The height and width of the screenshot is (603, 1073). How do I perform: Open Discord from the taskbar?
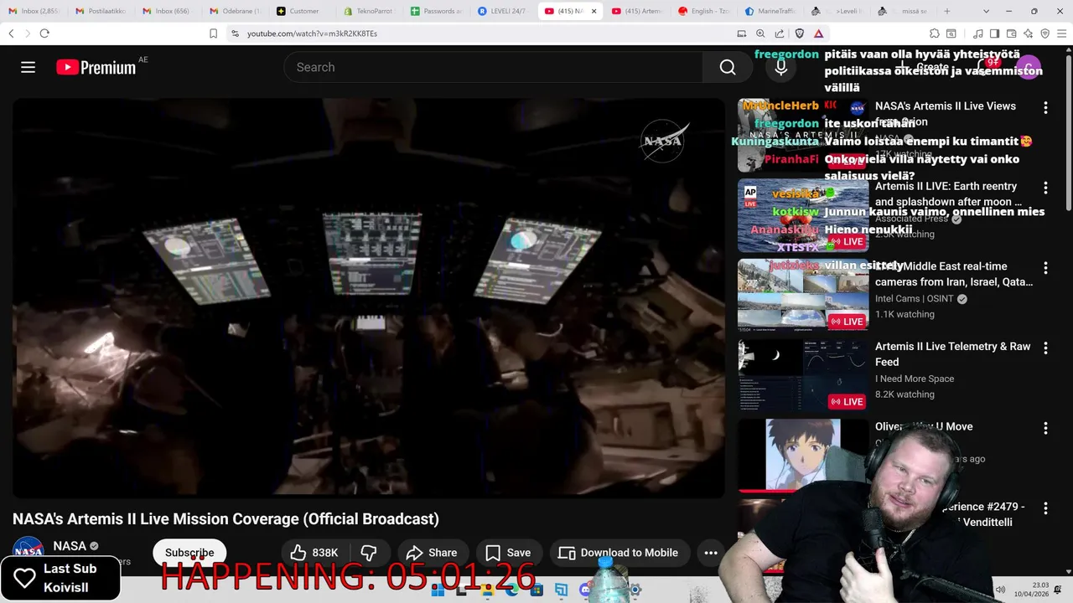pos(586,590)
